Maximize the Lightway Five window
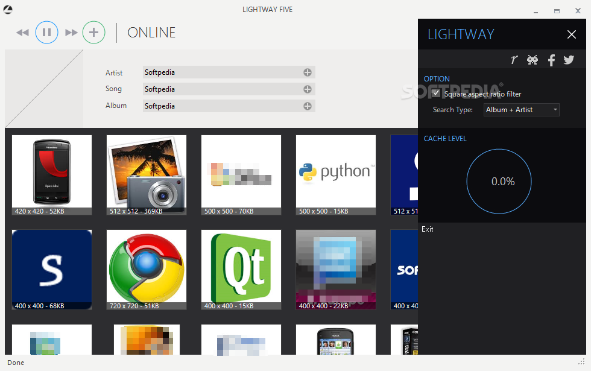The width and height of the screenshot is (591, 371). tap(557, 11)
